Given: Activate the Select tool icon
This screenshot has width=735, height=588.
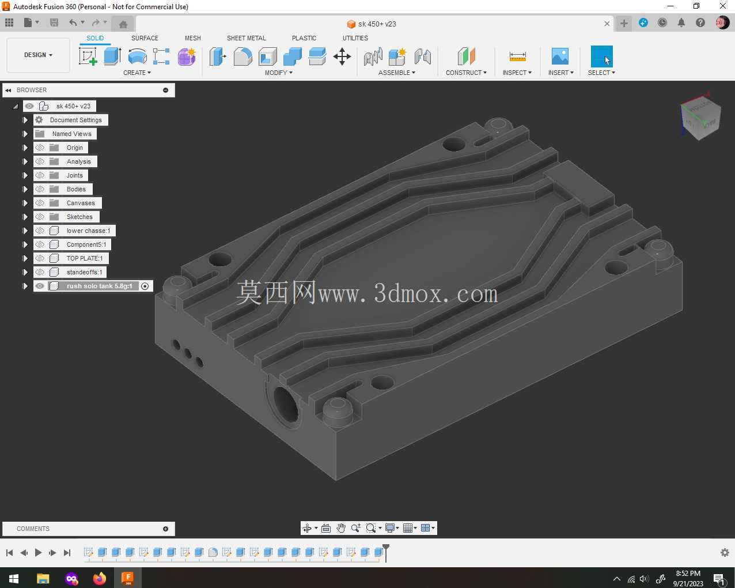Looking at the screenshot, I should [x=601, y=56].
